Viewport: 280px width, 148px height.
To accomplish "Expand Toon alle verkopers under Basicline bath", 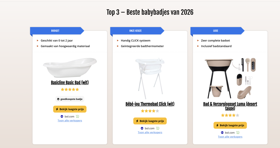I will pos(70,121).
